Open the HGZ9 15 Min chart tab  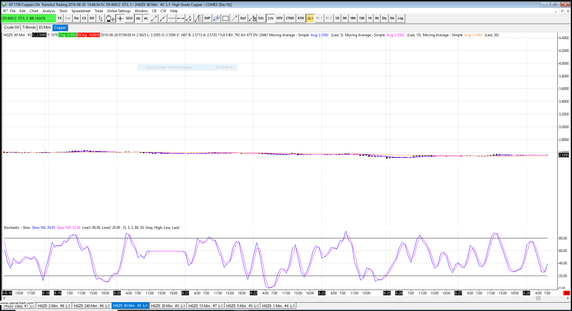205,306
